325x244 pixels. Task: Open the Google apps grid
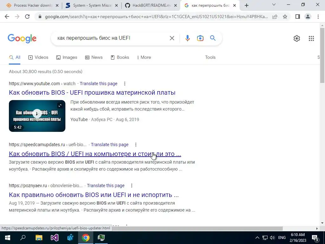[311, 38]
